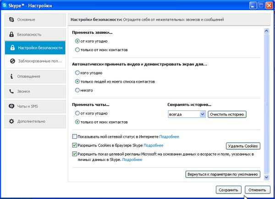The height and width of the screenshot is (199, 275).
Task: Click the chat bubble icon beside Чаты и SMS
Action: [11, 106]
